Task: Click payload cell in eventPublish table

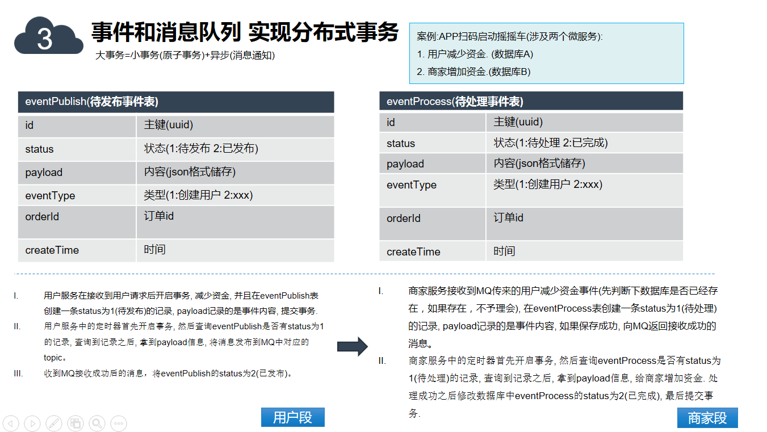Action: [77, 173]
